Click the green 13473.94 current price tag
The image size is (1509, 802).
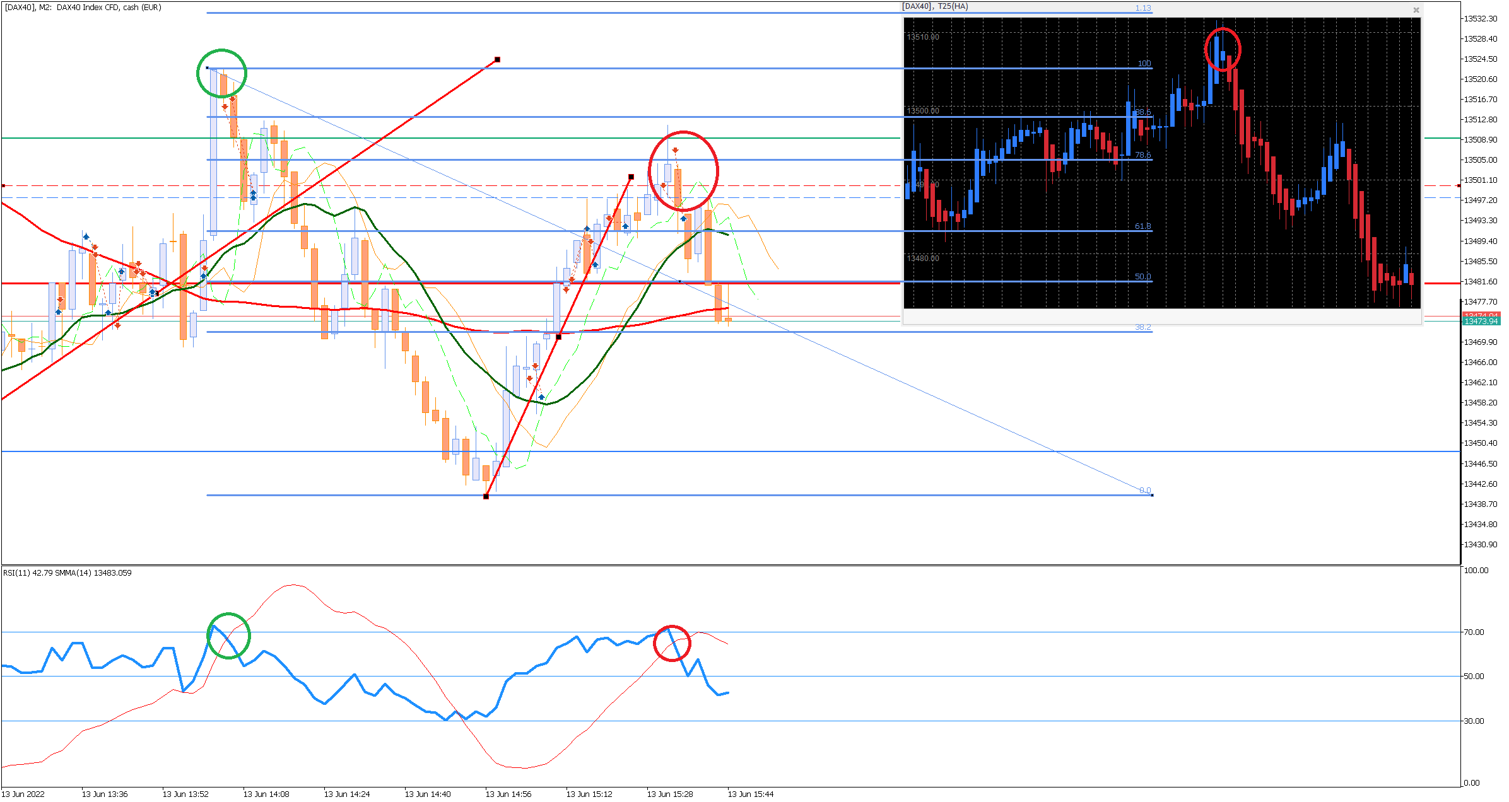1480,322
